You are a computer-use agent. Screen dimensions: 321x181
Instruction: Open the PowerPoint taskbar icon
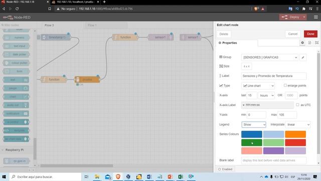(170, 176)
